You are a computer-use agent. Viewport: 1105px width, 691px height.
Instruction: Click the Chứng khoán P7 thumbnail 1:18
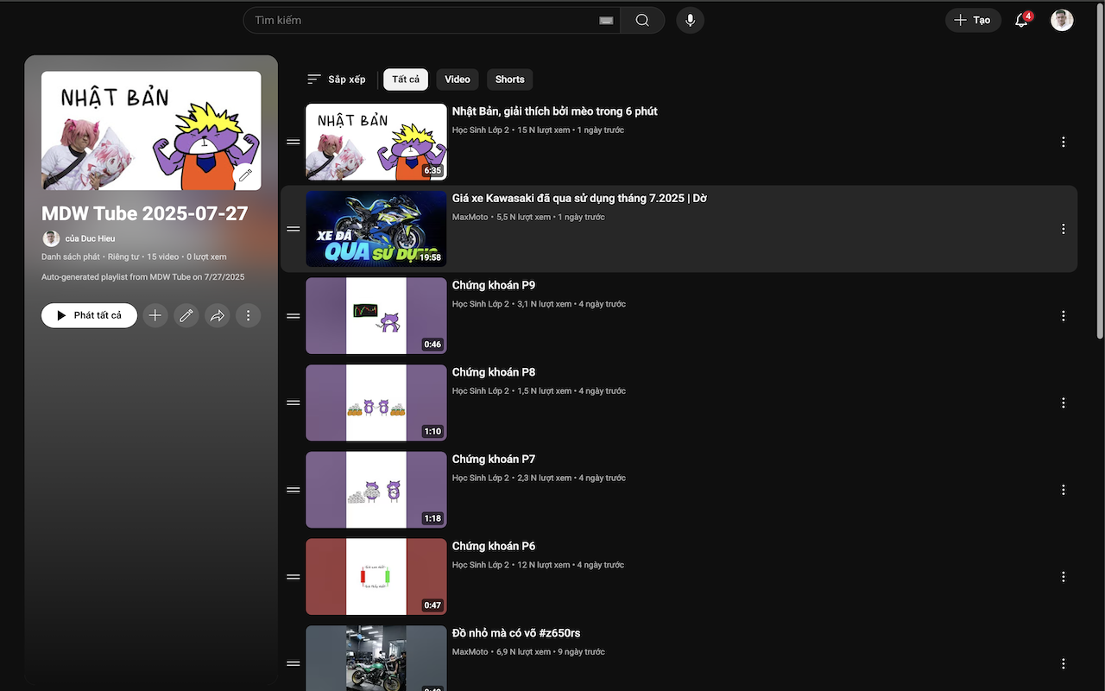(376, 490)
